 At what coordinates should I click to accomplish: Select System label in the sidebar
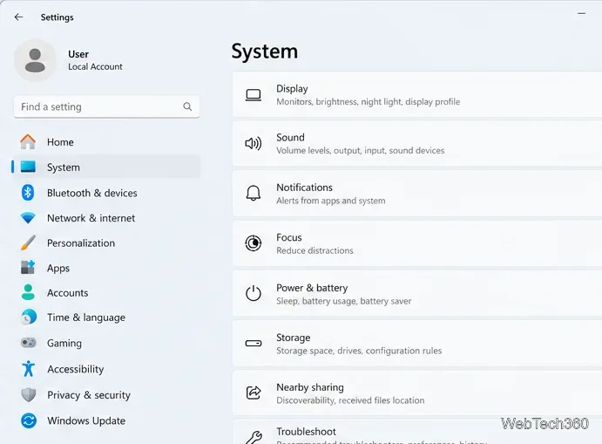(x=64, y=167)
